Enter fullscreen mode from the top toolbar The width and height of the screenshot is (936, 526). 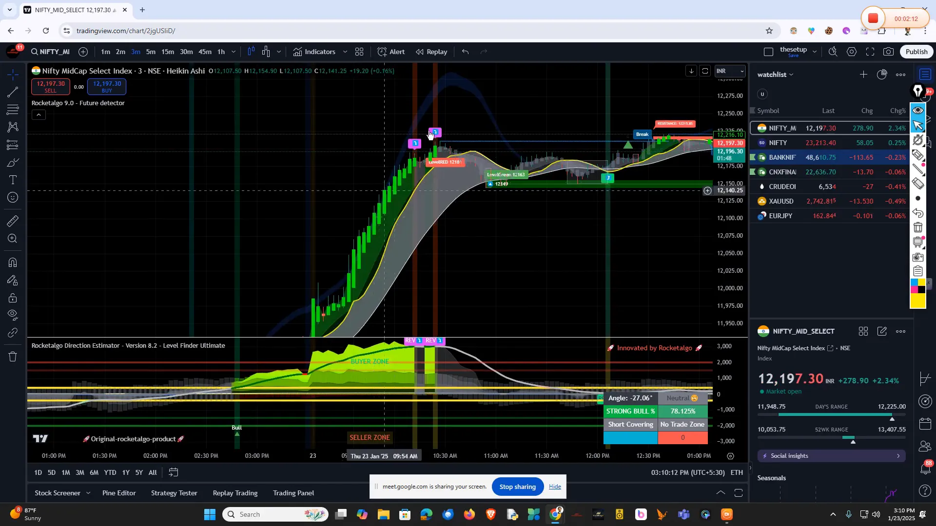pyautogui.click(x=871, y=52)
